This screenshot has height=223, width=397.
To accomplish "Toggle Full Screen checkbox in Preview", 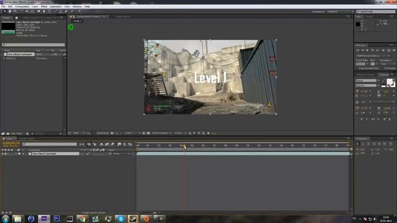I will tap(383, 68).
